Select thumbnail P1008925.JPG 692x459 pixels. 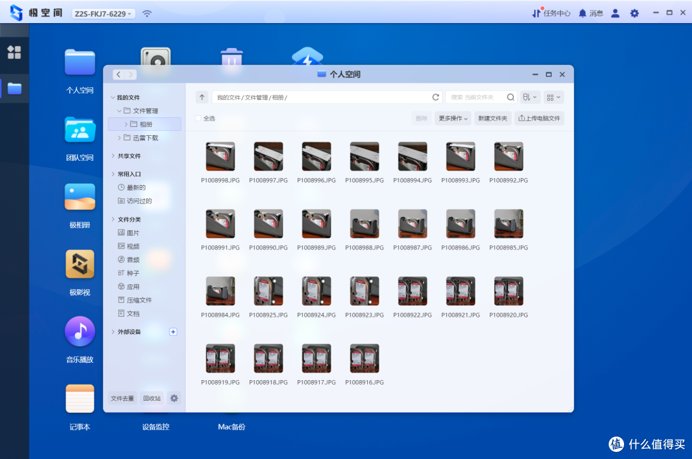tap(268, 291)
